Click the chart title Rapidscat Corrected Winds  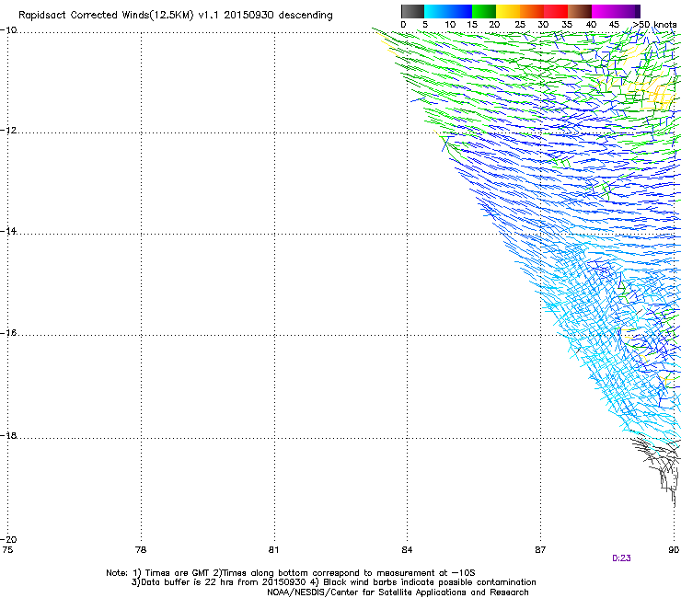(x=176, y=15)
